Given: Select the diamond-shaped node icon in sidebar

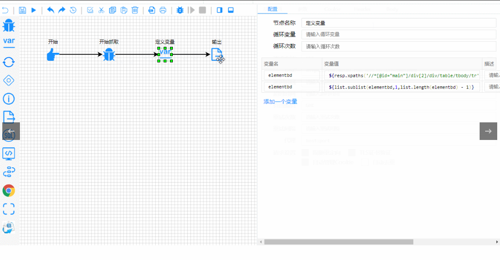Looking at the screenshot, I should pos(9,80).
